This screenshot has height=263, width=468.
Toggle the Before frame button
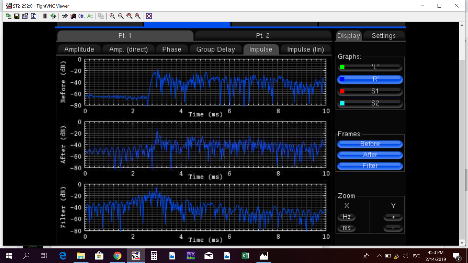click(x=370, y=144)
